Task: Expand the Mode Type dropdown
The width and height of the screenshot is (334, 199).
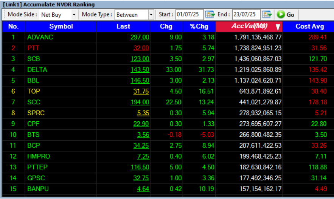Action: [151, 15]
